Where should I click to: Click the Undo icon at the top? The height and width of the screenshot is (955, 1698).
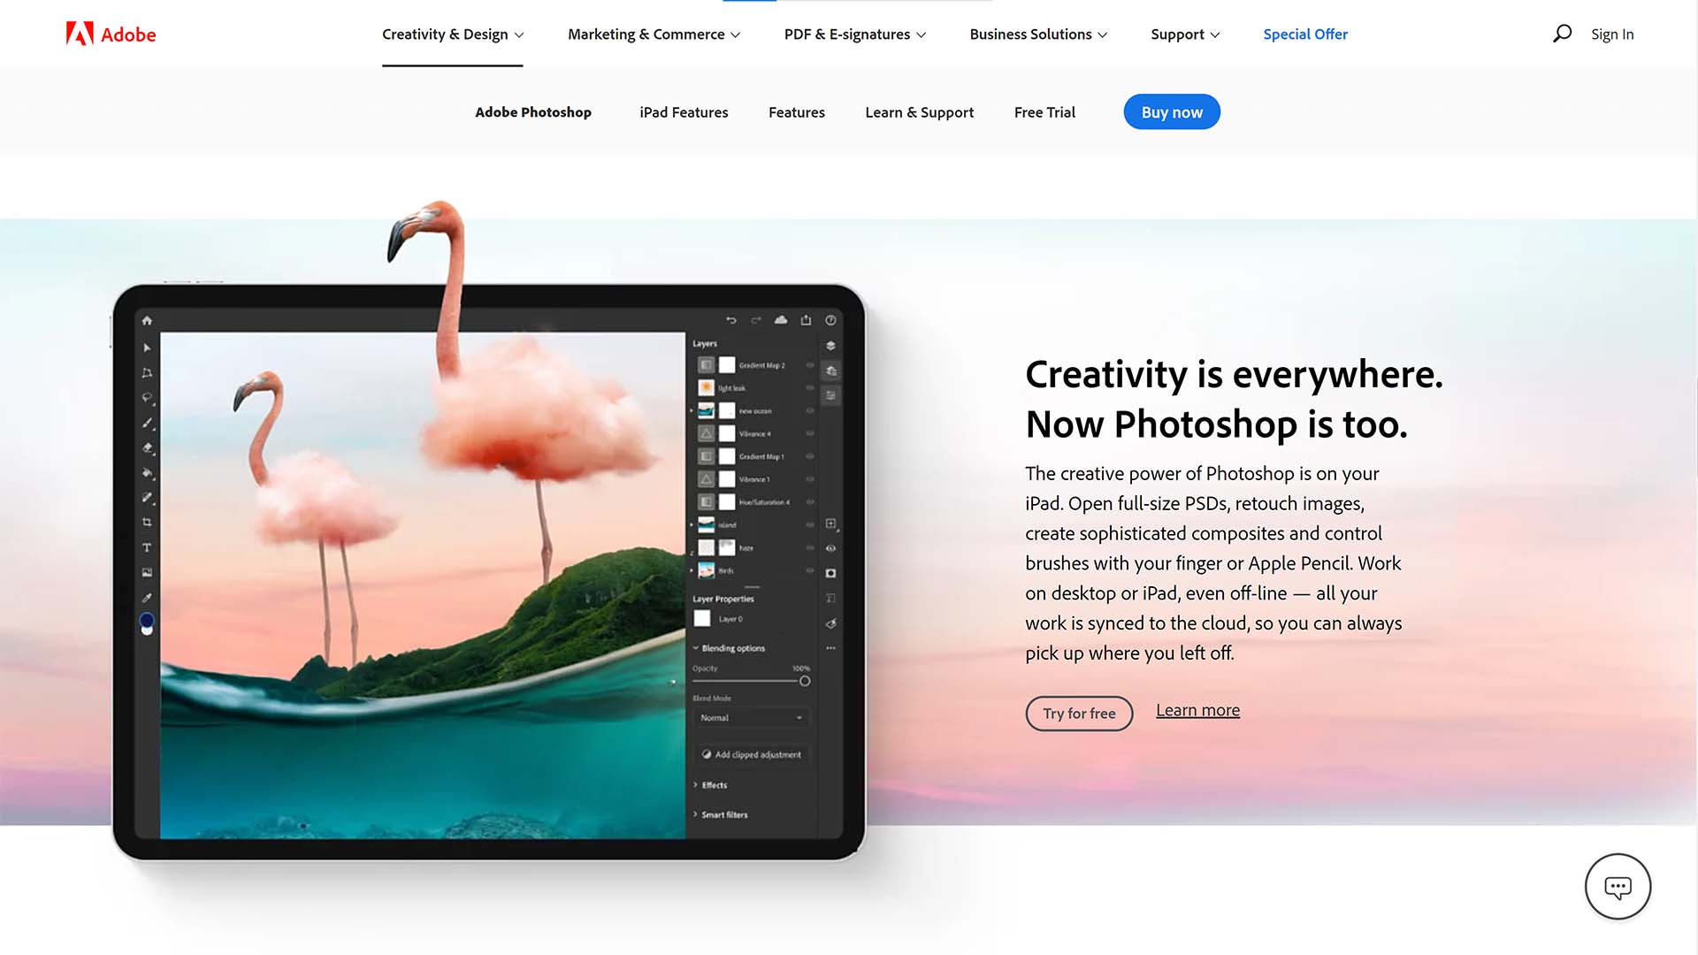pyautogui.click(x=731, y=318)
